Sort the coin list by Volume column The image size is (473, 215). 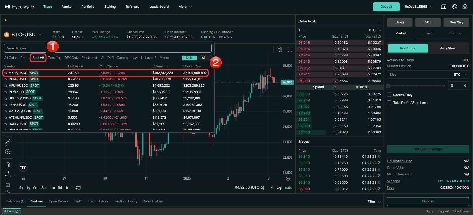coord(160,66)
